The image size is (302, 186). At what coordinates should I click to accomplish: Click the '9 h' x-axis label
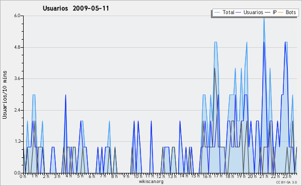pos(126,176)
